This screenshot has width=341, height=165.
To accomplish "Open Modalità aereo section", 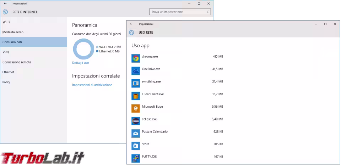I will (33, 32).
